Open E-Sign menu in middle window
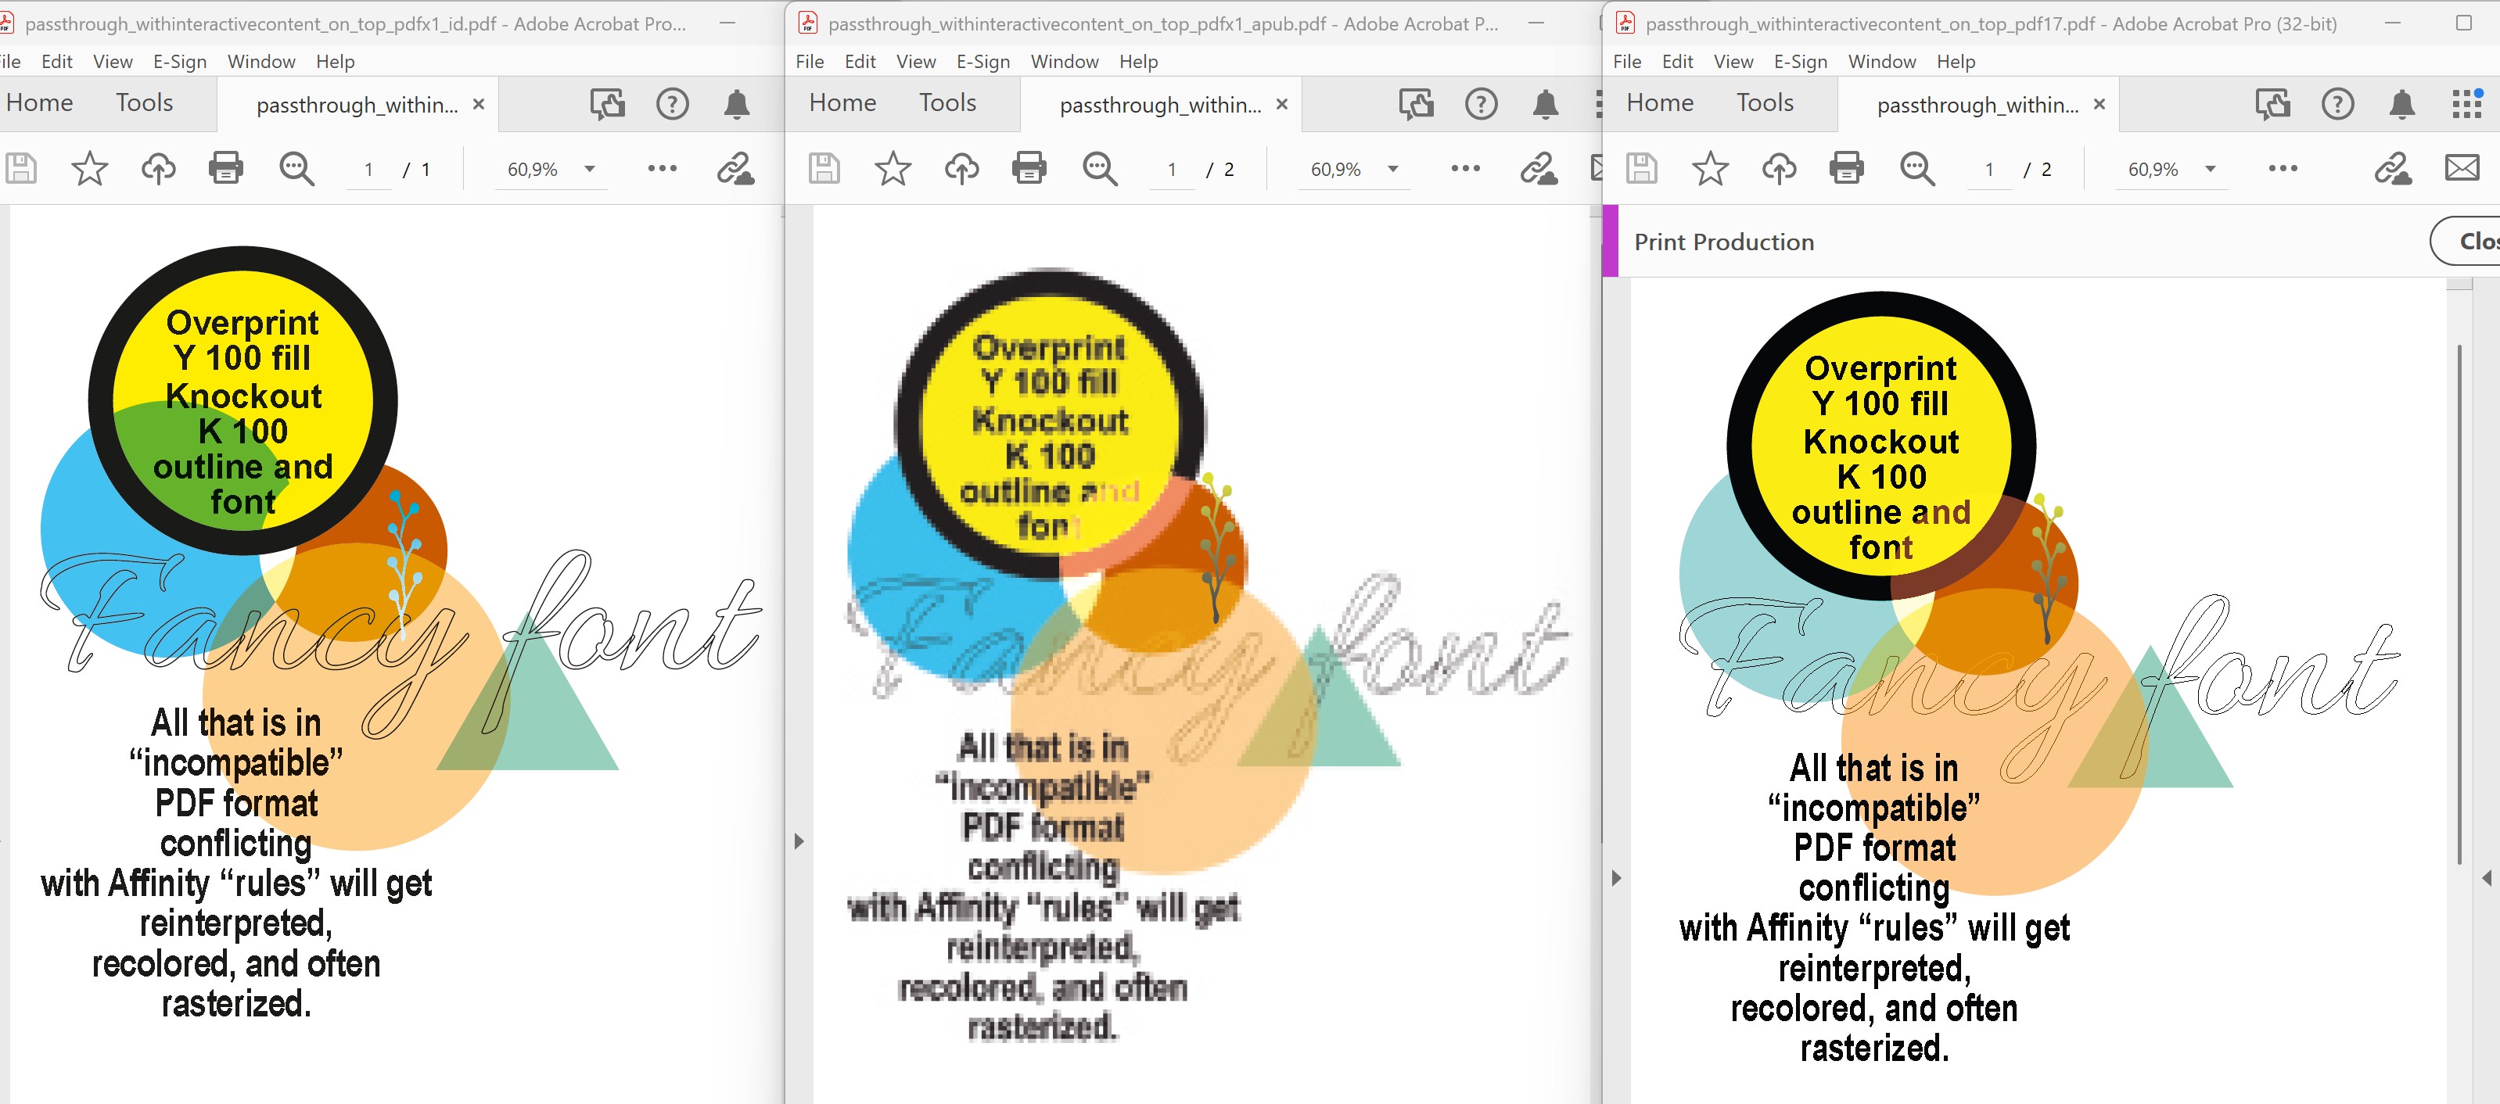This screenshot has height=1104, width=2500. [x=983, y=61]
